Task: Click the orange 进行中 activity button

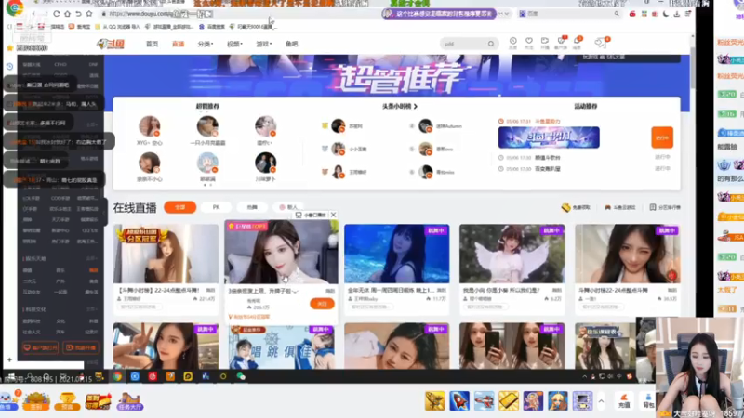Action: pyautogui.click(x=662, y=137)
